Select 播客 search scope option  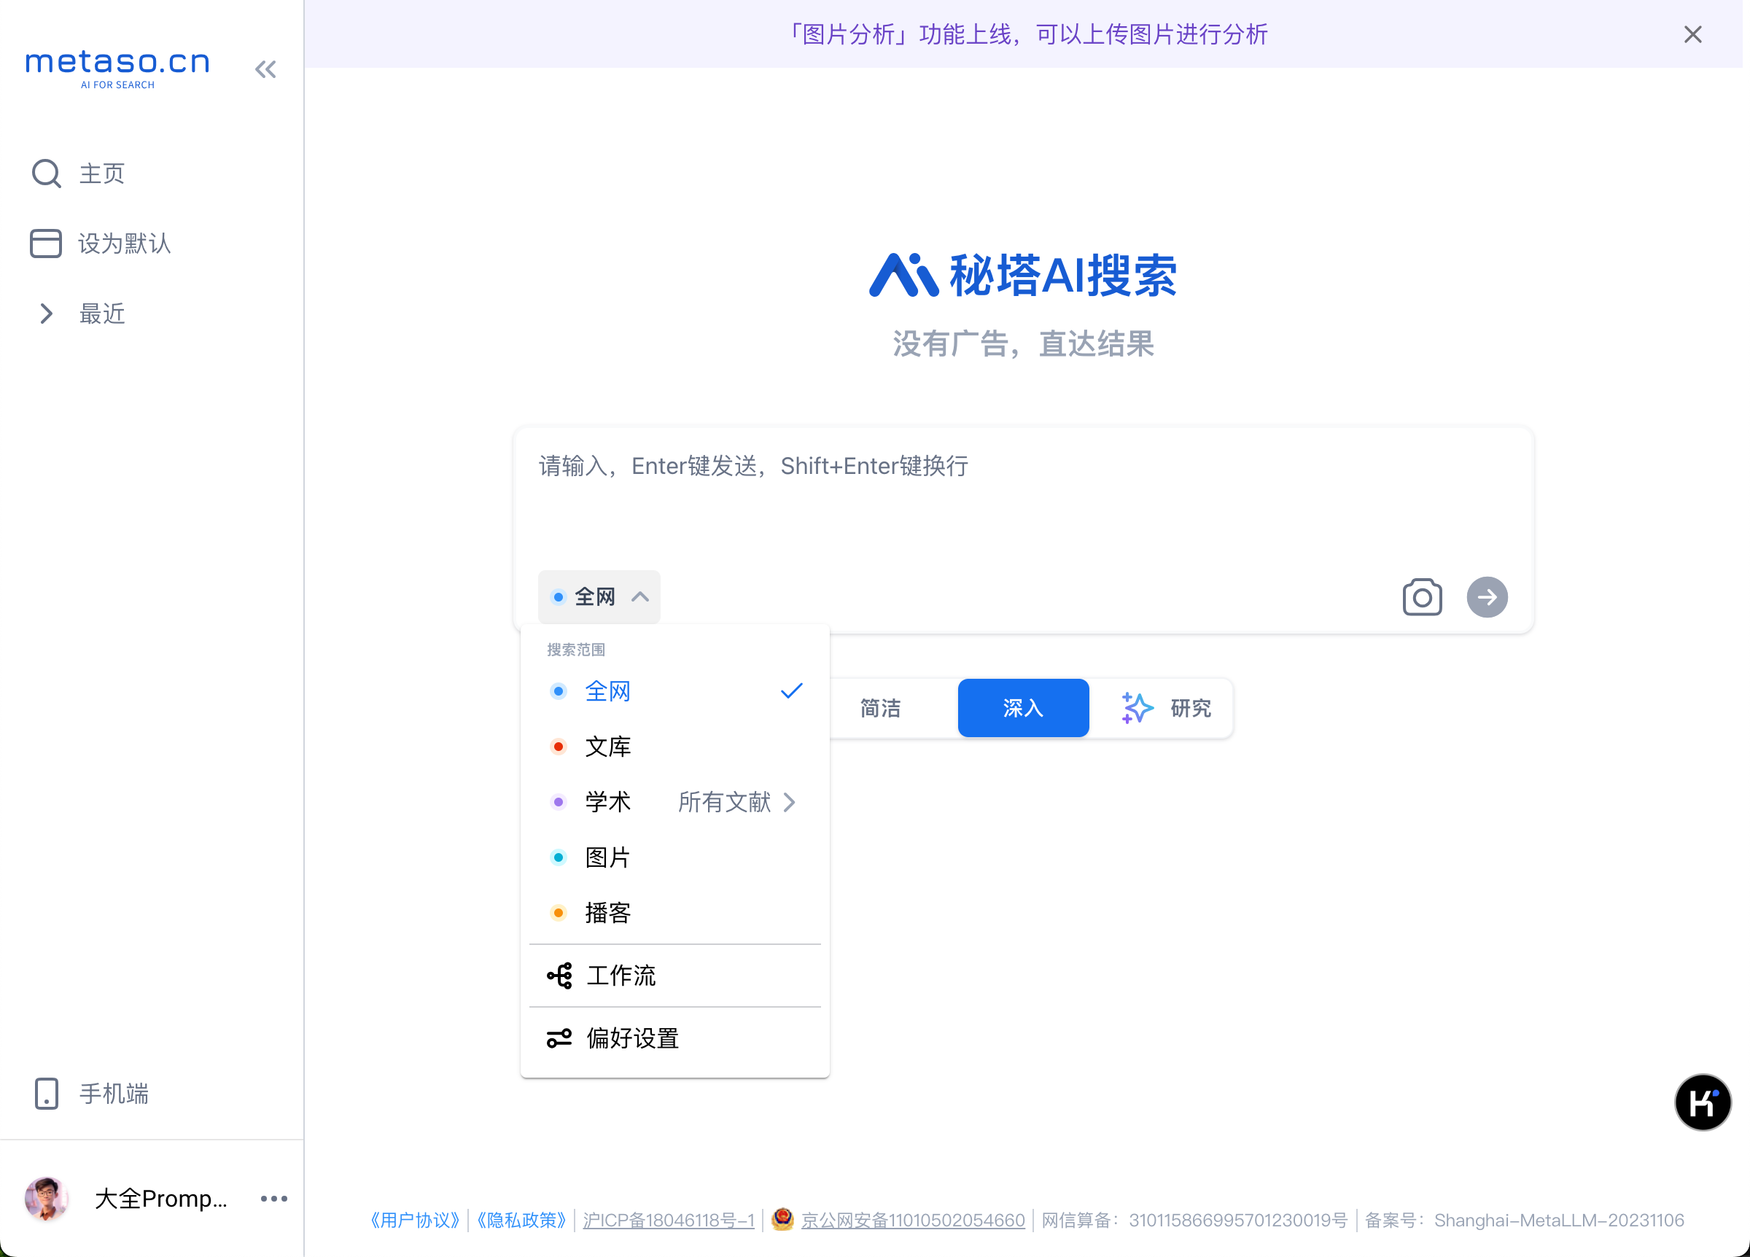(608, 913)
